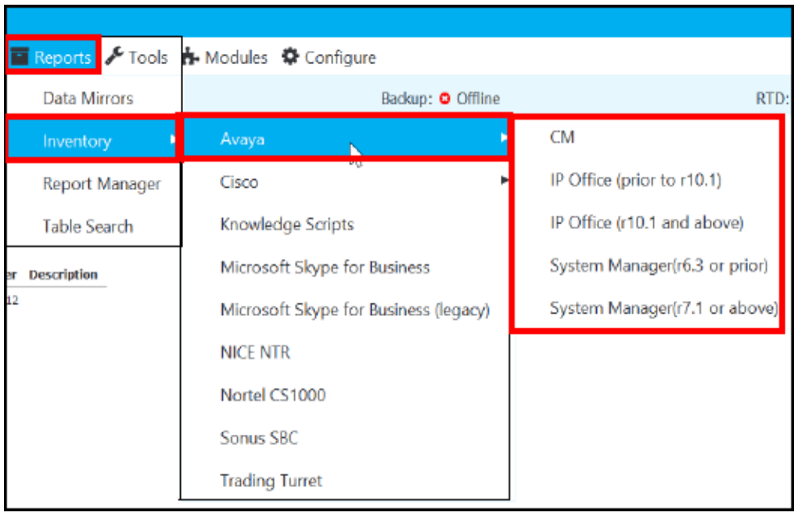The height and width of the screenshot is (516, 798).
Task: Select Trading Turret inventory entry
Action: pyautogui.click(x=345, y=480)
